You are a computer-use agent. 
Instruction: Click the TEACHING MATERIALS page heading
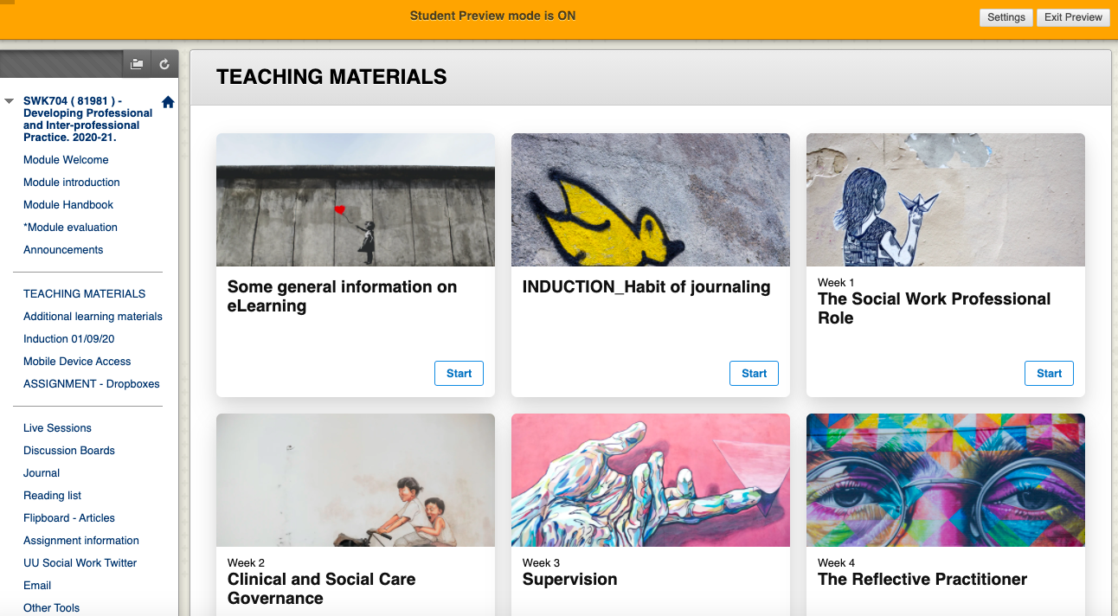(x=331, y=77)
